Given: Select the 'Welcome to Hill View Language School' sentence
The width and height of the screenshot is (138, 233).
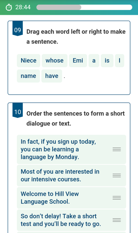Looking at the screenshot, I should (72, 198).
